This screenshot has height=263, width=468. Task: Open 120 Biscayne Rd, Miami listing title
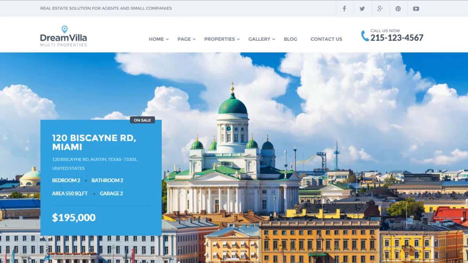click(x=94, y=142)
